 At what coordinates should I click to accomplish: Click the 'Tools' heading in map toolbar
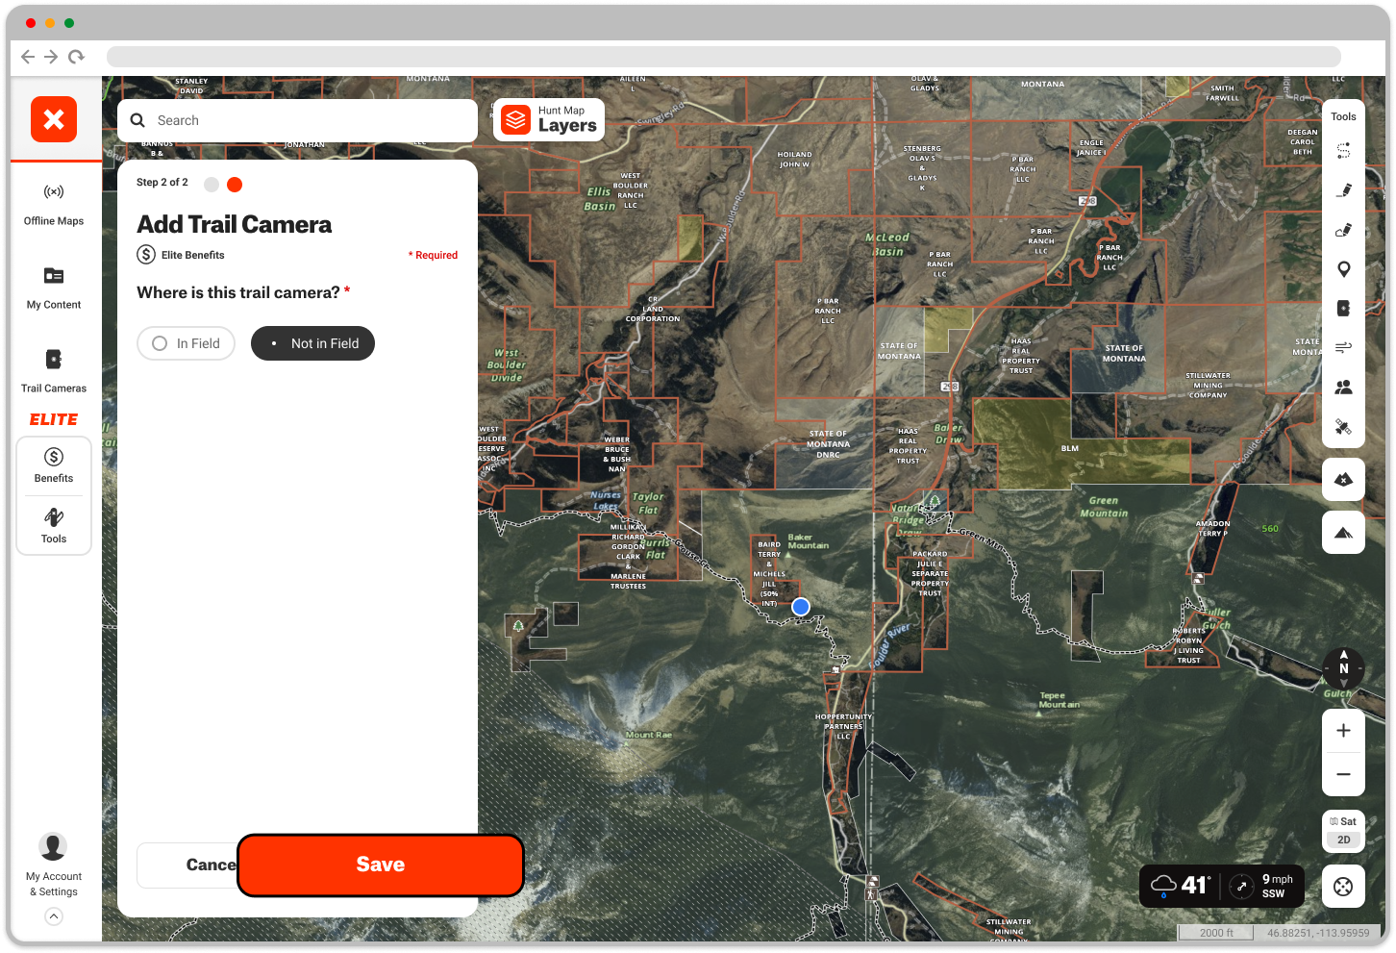(x=1343, y=116)
